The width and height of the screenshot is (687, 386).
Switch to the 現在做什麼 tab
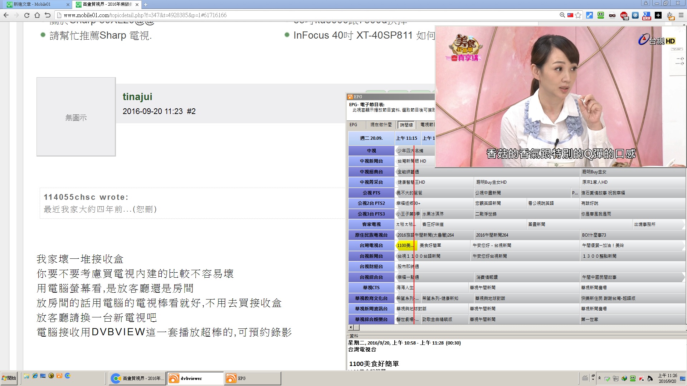tap(381, 125)
